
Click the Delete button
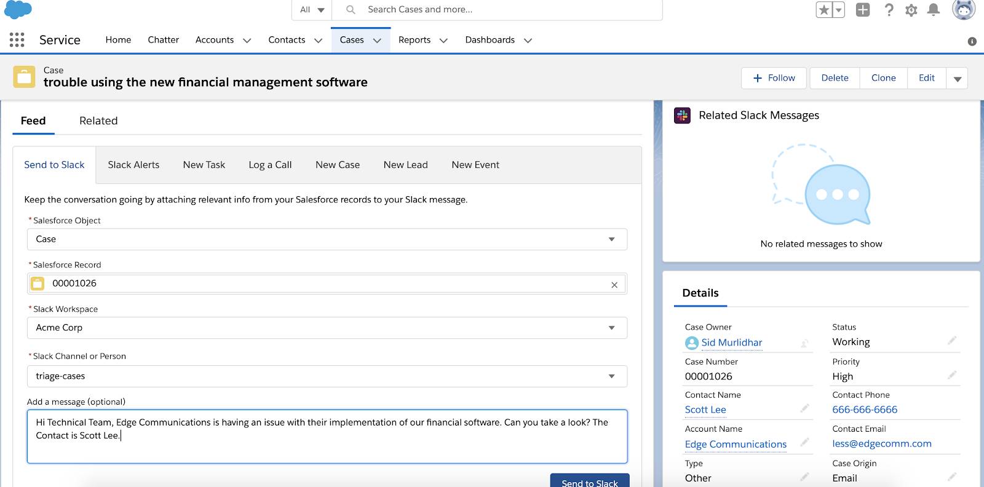click(x=835, y=78)
